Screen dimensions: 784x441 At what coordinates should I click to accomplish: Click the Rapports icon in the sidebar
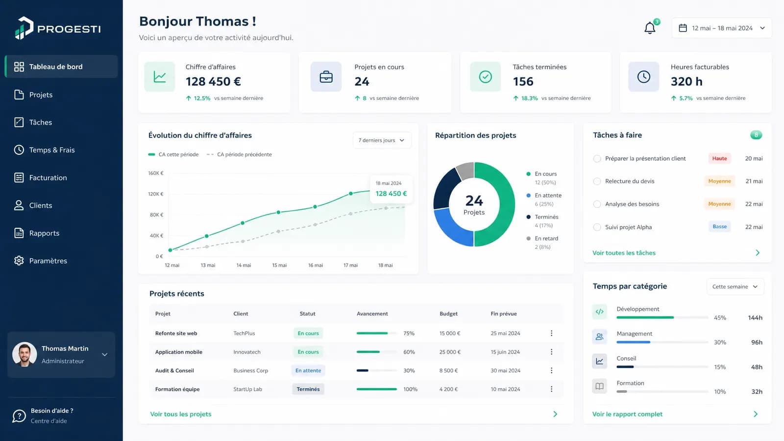coord(19,233)
